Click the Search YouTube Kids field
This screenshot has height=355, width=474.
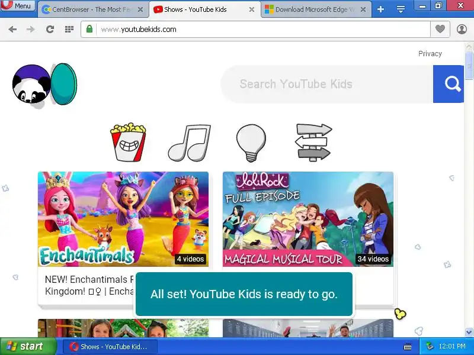[x=327, y=84]
